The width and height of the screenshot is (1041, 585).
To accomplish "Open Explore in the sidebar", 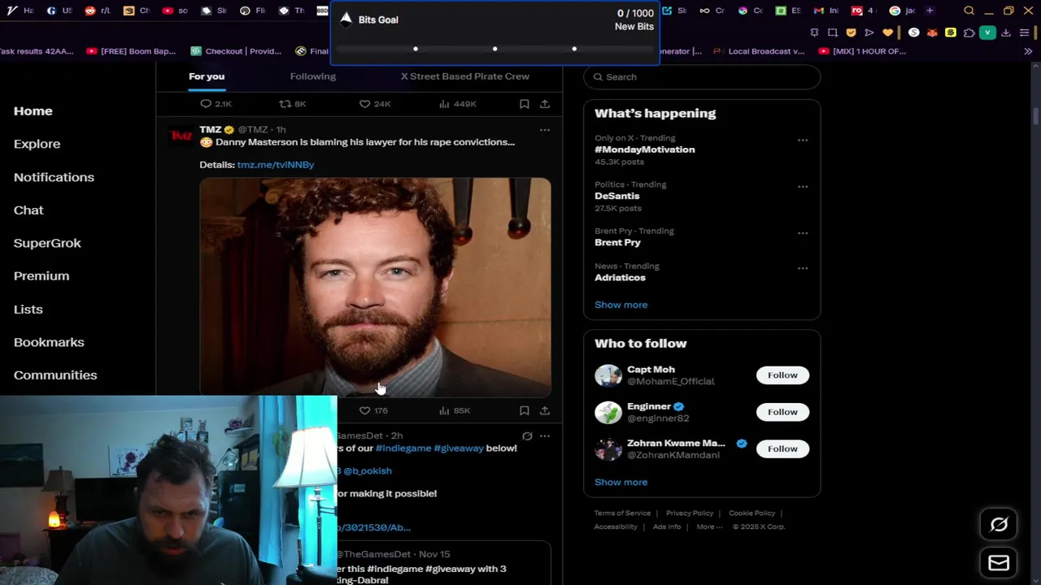I will tap(37, 144).
